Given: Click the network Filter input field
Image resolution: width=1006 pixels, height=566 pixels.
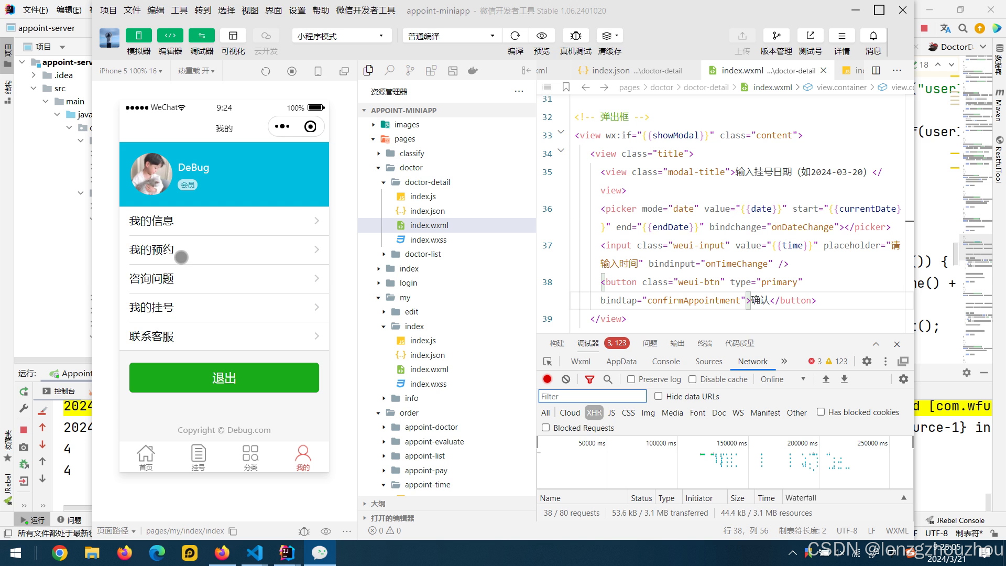Looking at the screenshot, I should click(x=592, y=396).
